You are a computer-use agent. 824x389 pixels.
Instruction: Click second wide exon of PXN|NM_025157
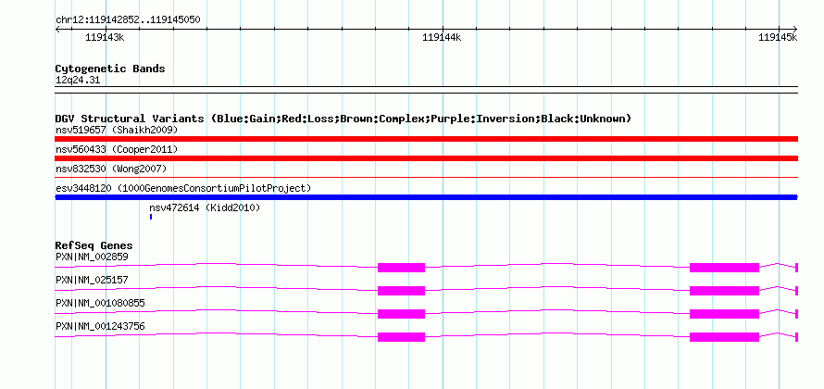click(x=724, y=291)
